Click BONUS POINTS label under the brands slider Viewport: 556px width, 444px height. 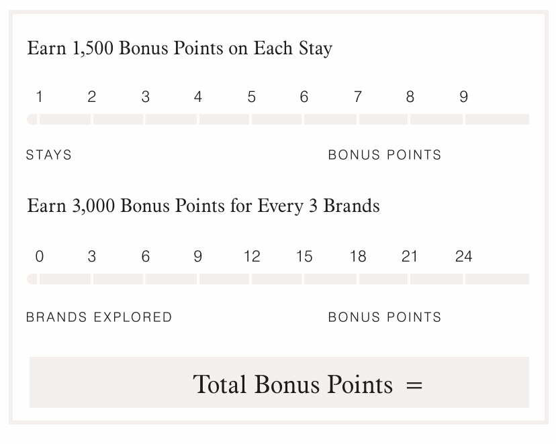pos(384,317)
